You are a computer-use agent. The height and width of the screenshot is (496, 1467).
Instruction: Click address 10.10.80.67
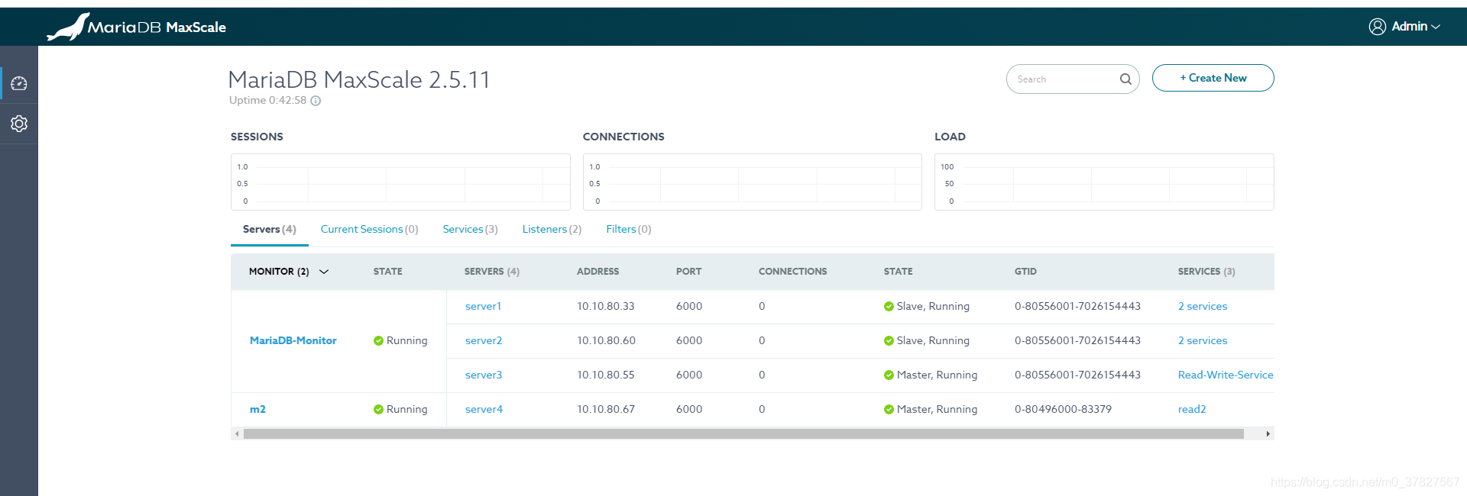[605, 410]
